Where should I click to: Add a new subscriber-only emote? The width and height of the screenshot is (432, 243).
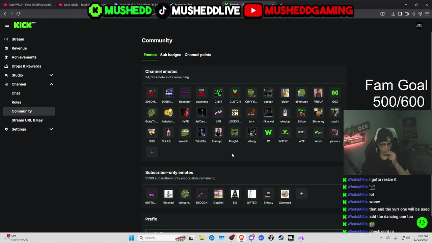pyautogui.click(x=302, y=194)
